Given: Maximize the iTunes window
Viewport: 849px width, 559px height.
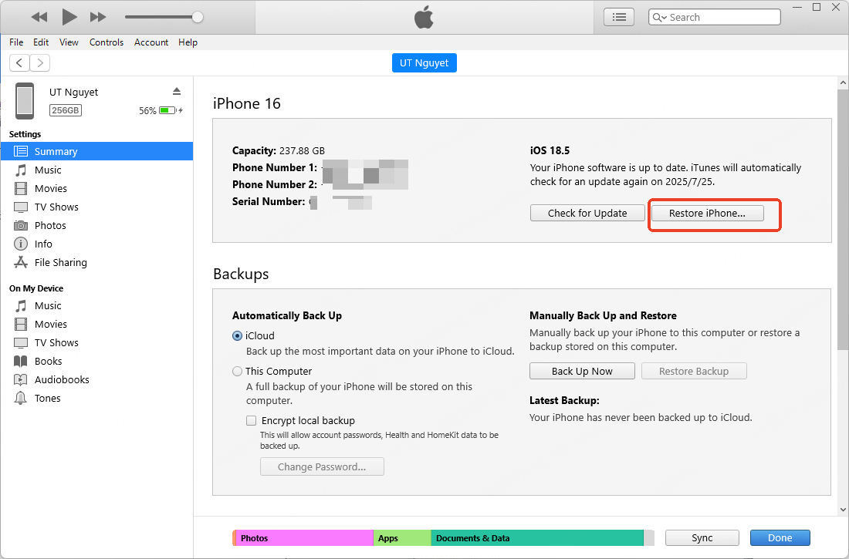Looking at the screenshot, I should 817,7.
